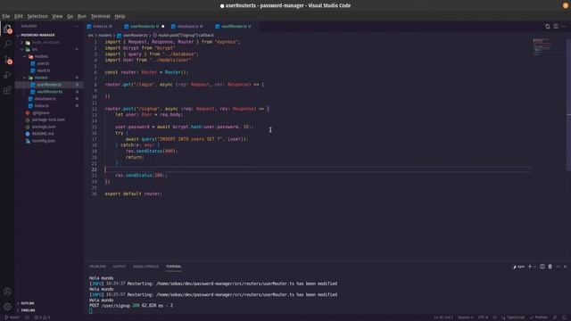Open the Help menu
The image size is (571, 321).
[x=120, y=16]
